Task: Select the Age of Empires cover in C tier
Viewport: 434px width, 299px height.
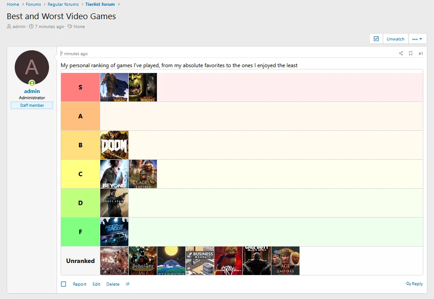Action: [143, 174]
